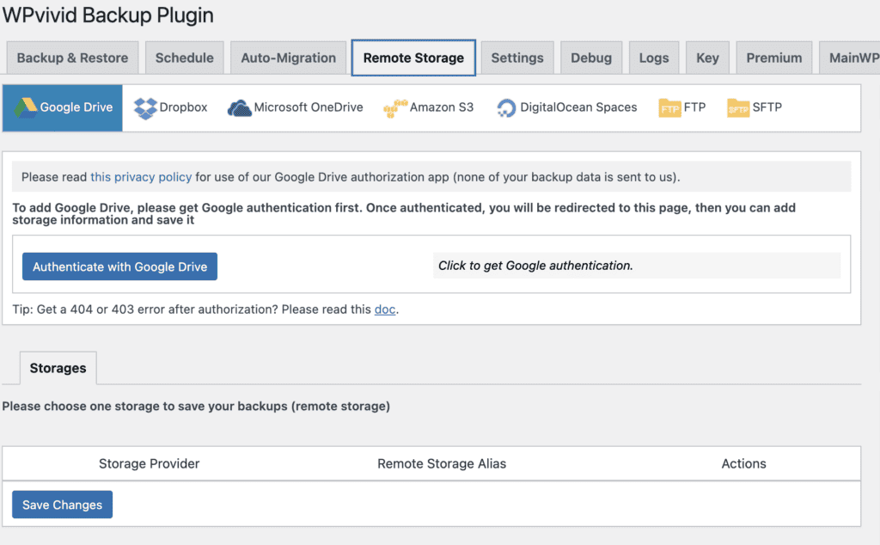Image resolution: width=880 pixels, height=545 pixels.
Task: Open the MainWP tab
Action: [x=850, y=58]
